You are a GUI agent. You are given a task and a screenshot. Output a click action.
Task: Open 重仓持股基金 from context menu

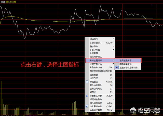click(x=100, y=85)
